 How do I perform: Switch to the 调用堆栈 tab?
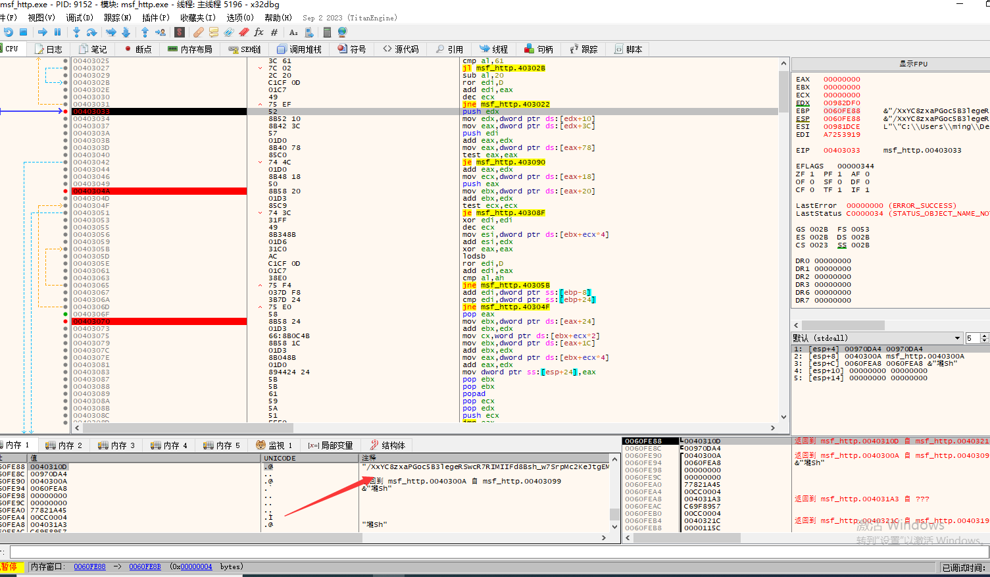[299, 49]
